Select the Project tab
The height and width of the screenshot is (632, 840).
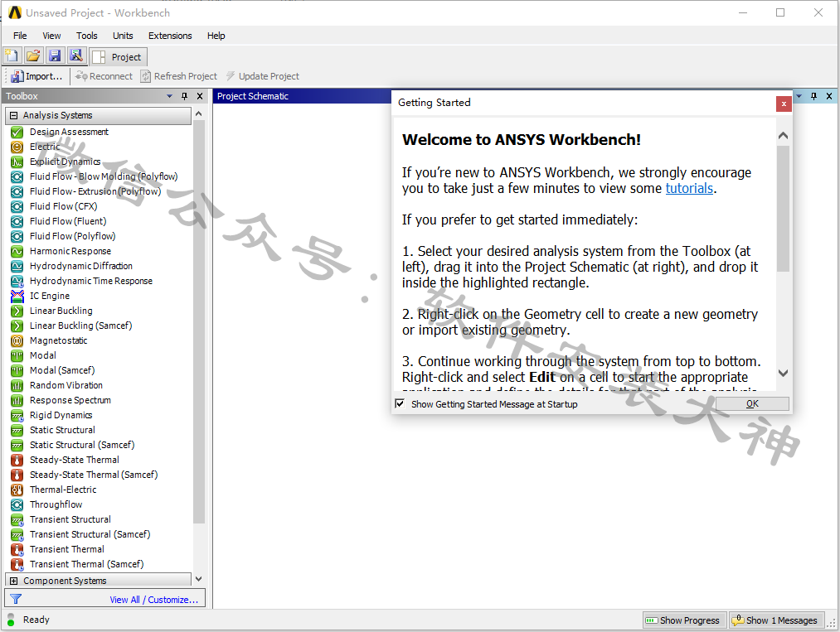click(118, 56)
